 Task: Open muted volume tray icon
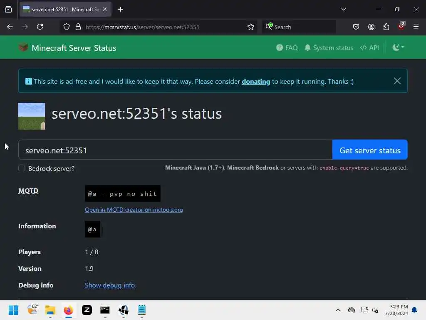coord(376,310)
